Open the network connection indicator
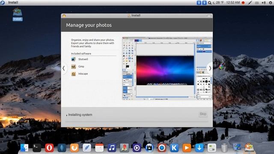 point(250,3)
